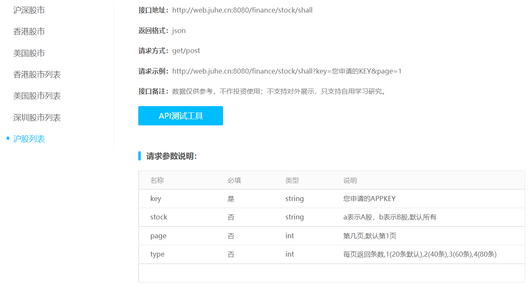Viewport: 528px width, 285px height.
Task: Click the 每页返回条数 description cell
Action: click(420, 254)
